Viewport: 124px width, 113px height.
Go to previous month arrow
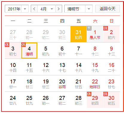point(34,9)
